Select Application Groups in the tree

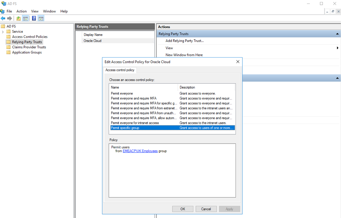coord(27,52)
